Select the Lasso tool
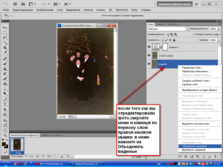Viewport: 223px width, 167px height. [x=5, y=38]
